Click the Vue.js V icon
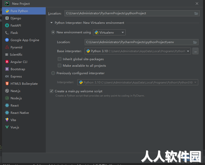This screenshot has width=205, height=165. [7, 127]
